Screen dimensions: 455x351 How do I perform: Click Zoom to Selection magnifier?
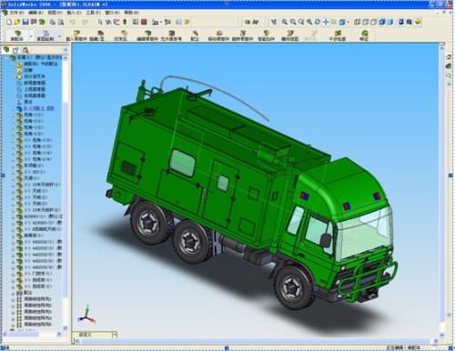[309, 22]
